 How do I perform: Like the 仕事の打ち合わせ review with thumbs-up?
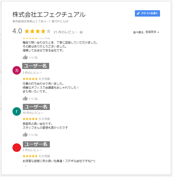[25, 98]
